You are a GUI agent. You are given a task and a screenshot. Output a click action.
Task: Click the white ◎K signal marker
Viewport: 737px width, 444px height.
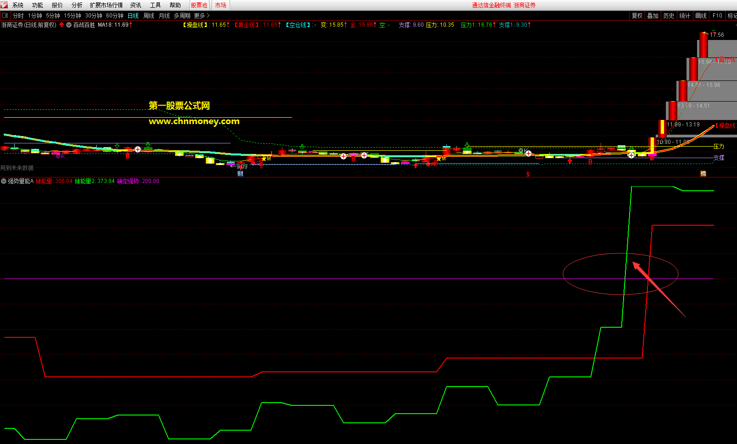pos(523,150)
